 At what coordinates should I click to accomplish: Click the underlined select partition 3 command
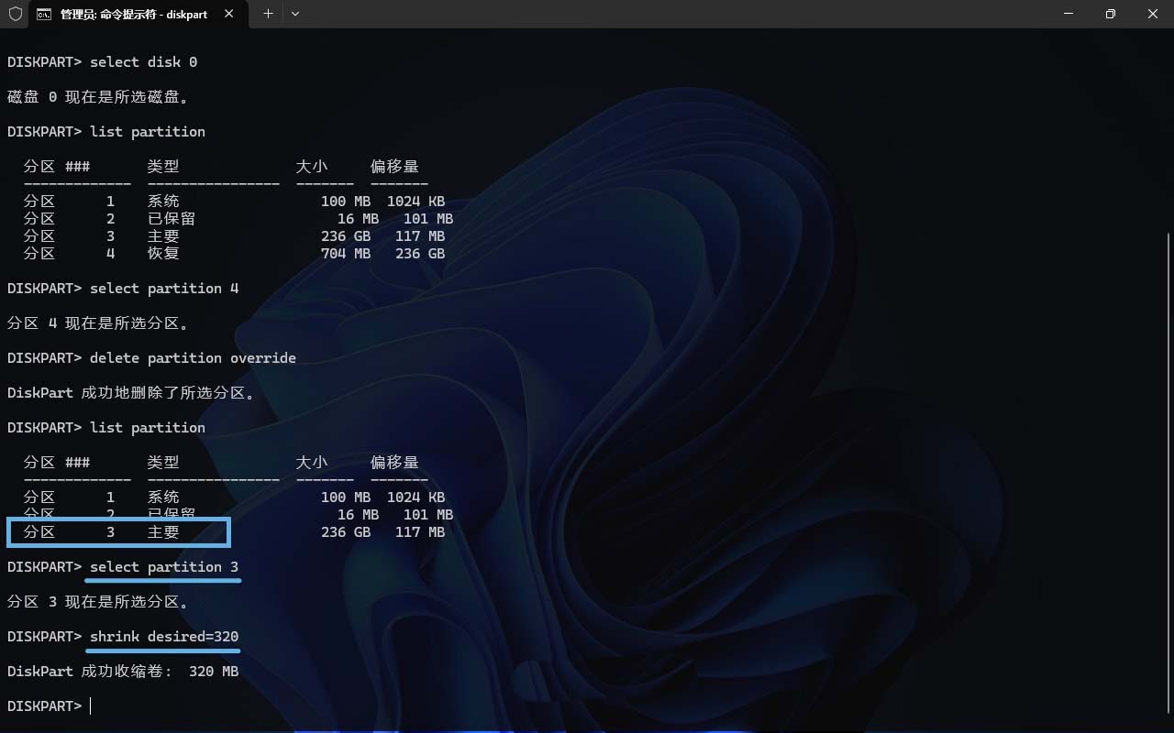[164, 567]
